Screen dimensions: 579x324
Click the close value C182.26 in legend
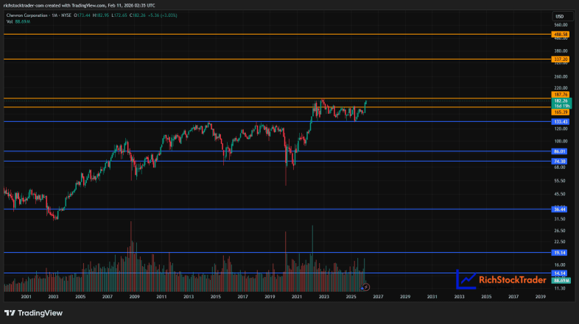point(137,15)
